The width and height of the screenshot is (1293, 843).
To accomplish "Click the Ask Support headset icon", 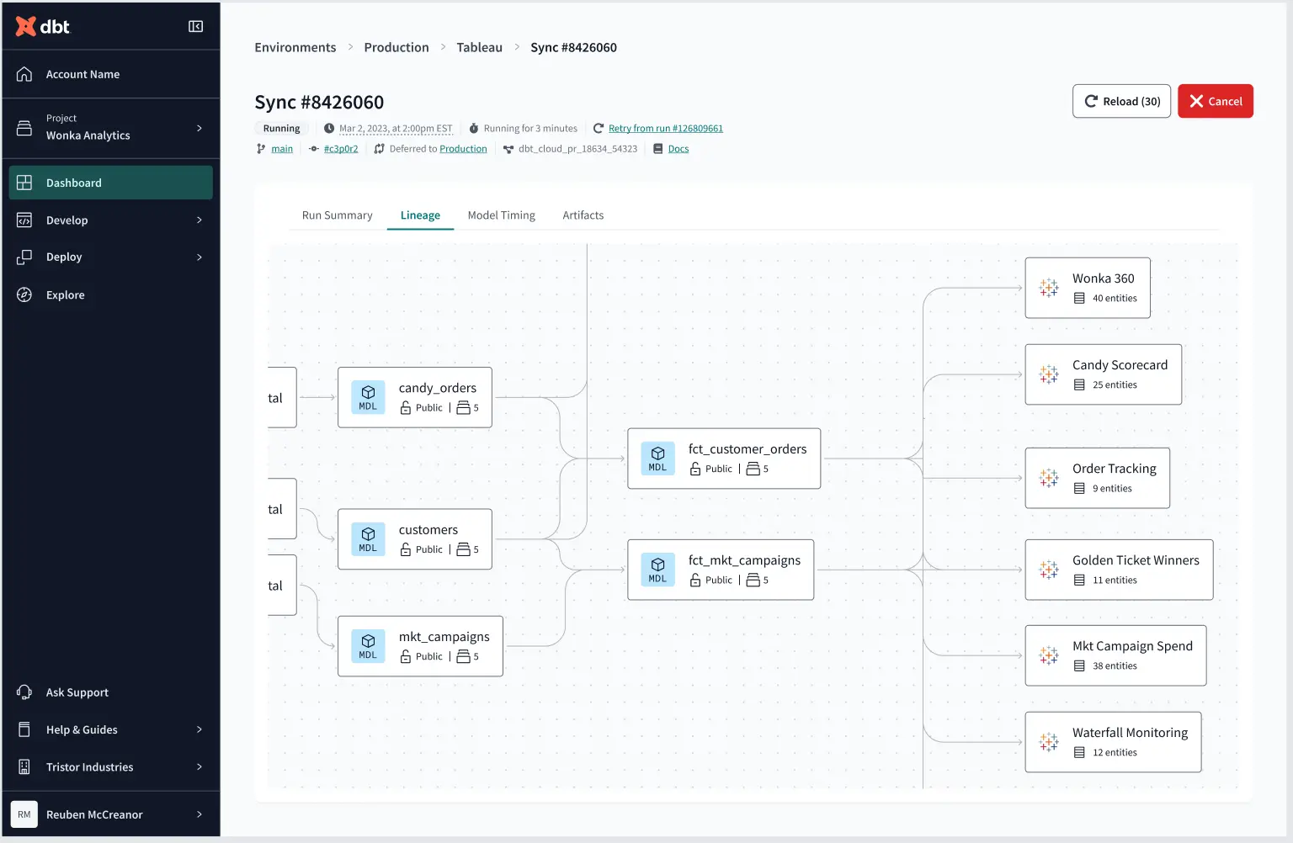I will point(24,692).
